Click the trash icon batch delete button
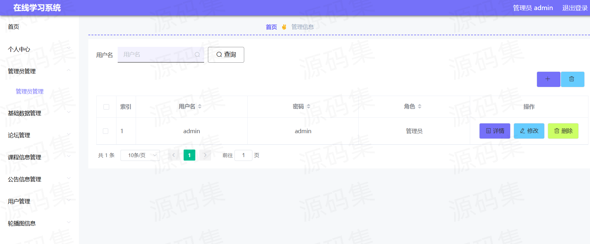The height and width of the screenshot is (244, 590). click(572, 79)
